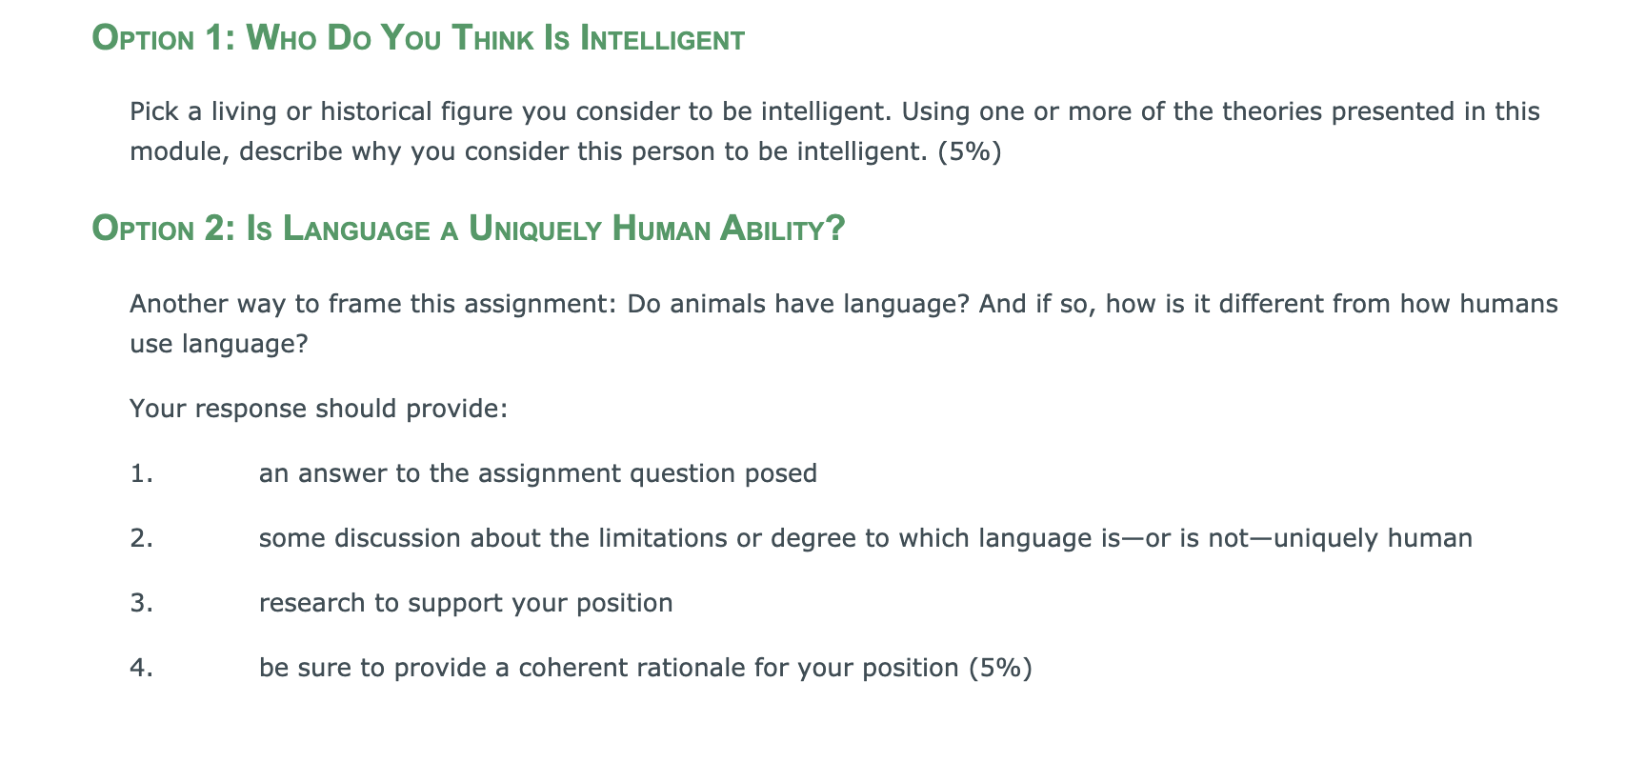The width and height of the screenshot is (1625, 762).
Task: Click "(5%)" in the Option 1 paragraph
Action: coord(969,151)
